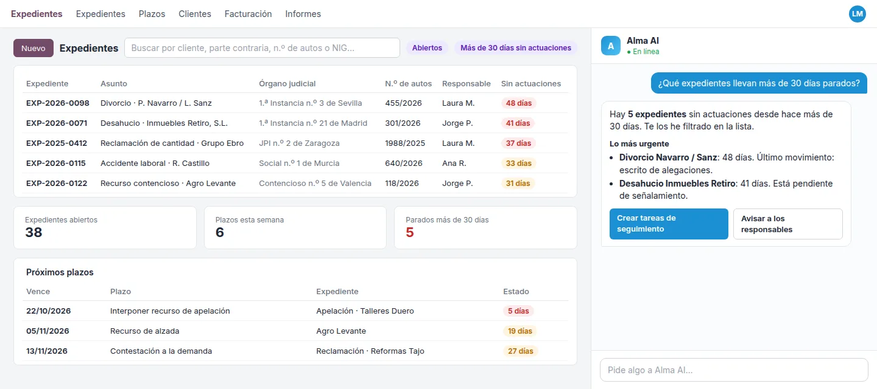Viewport: 877px width, 389px height.
Task: Select 'Contestación a la demanda' deadline
Action: (161, 351)
